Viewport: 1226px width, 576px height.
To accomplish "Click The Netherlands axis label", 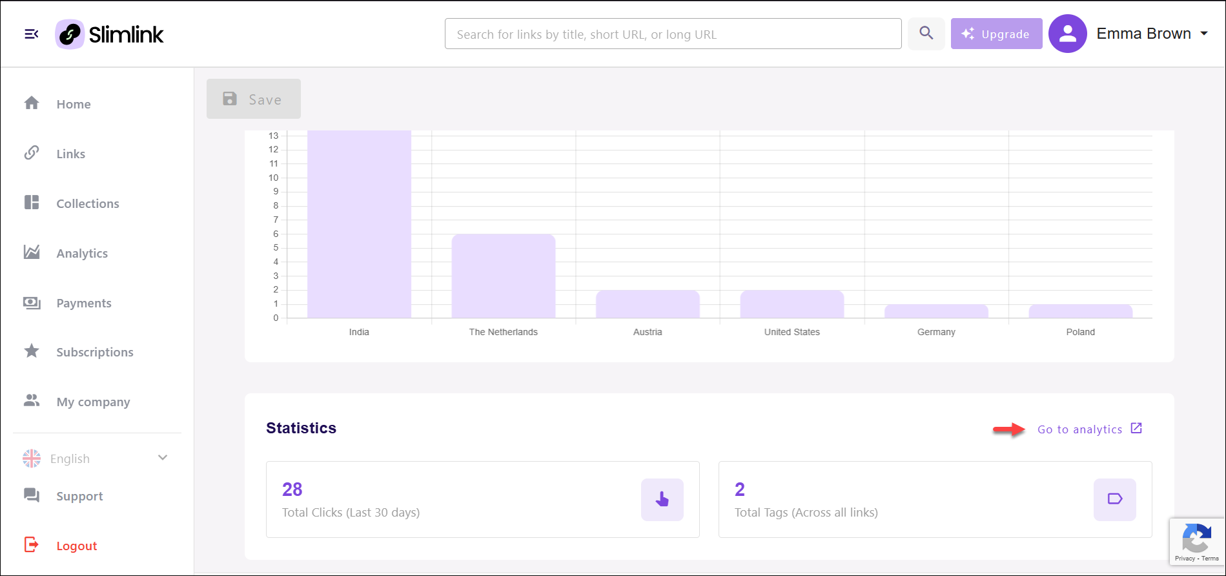I will (x=504, y=332).
